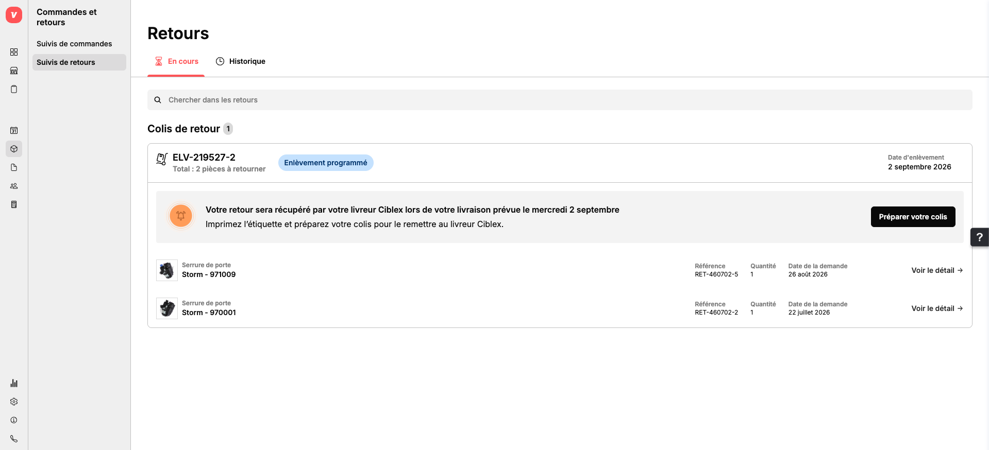Viewport: 989px width, 450px height.
Task: Open the calculator icon in sidebar
Action: pyautogui.click(x=14, y=204)
